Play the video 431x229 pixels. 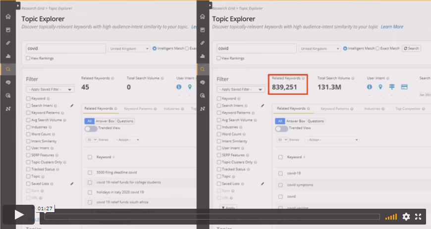(x=19, y=215)
